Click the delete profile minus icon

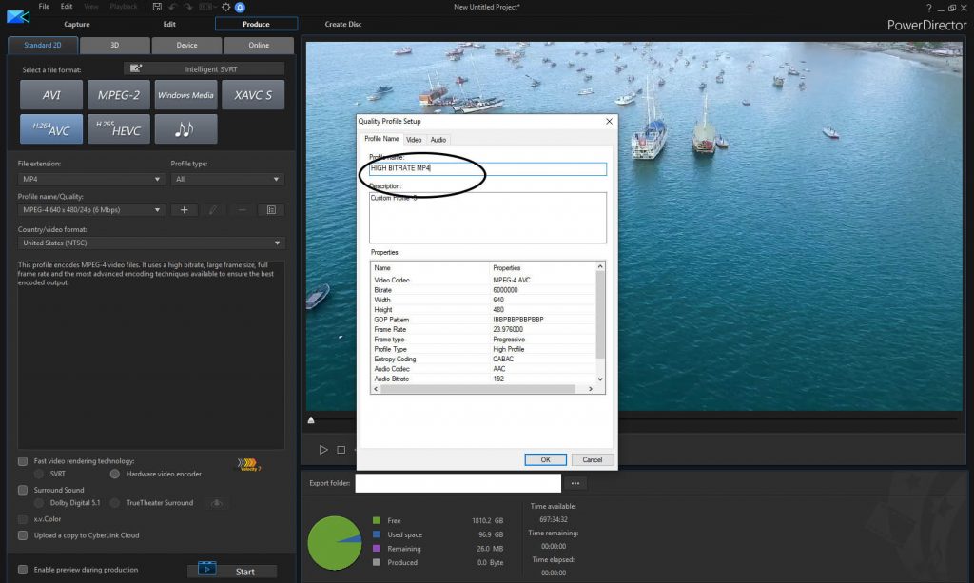pos(243,210)
